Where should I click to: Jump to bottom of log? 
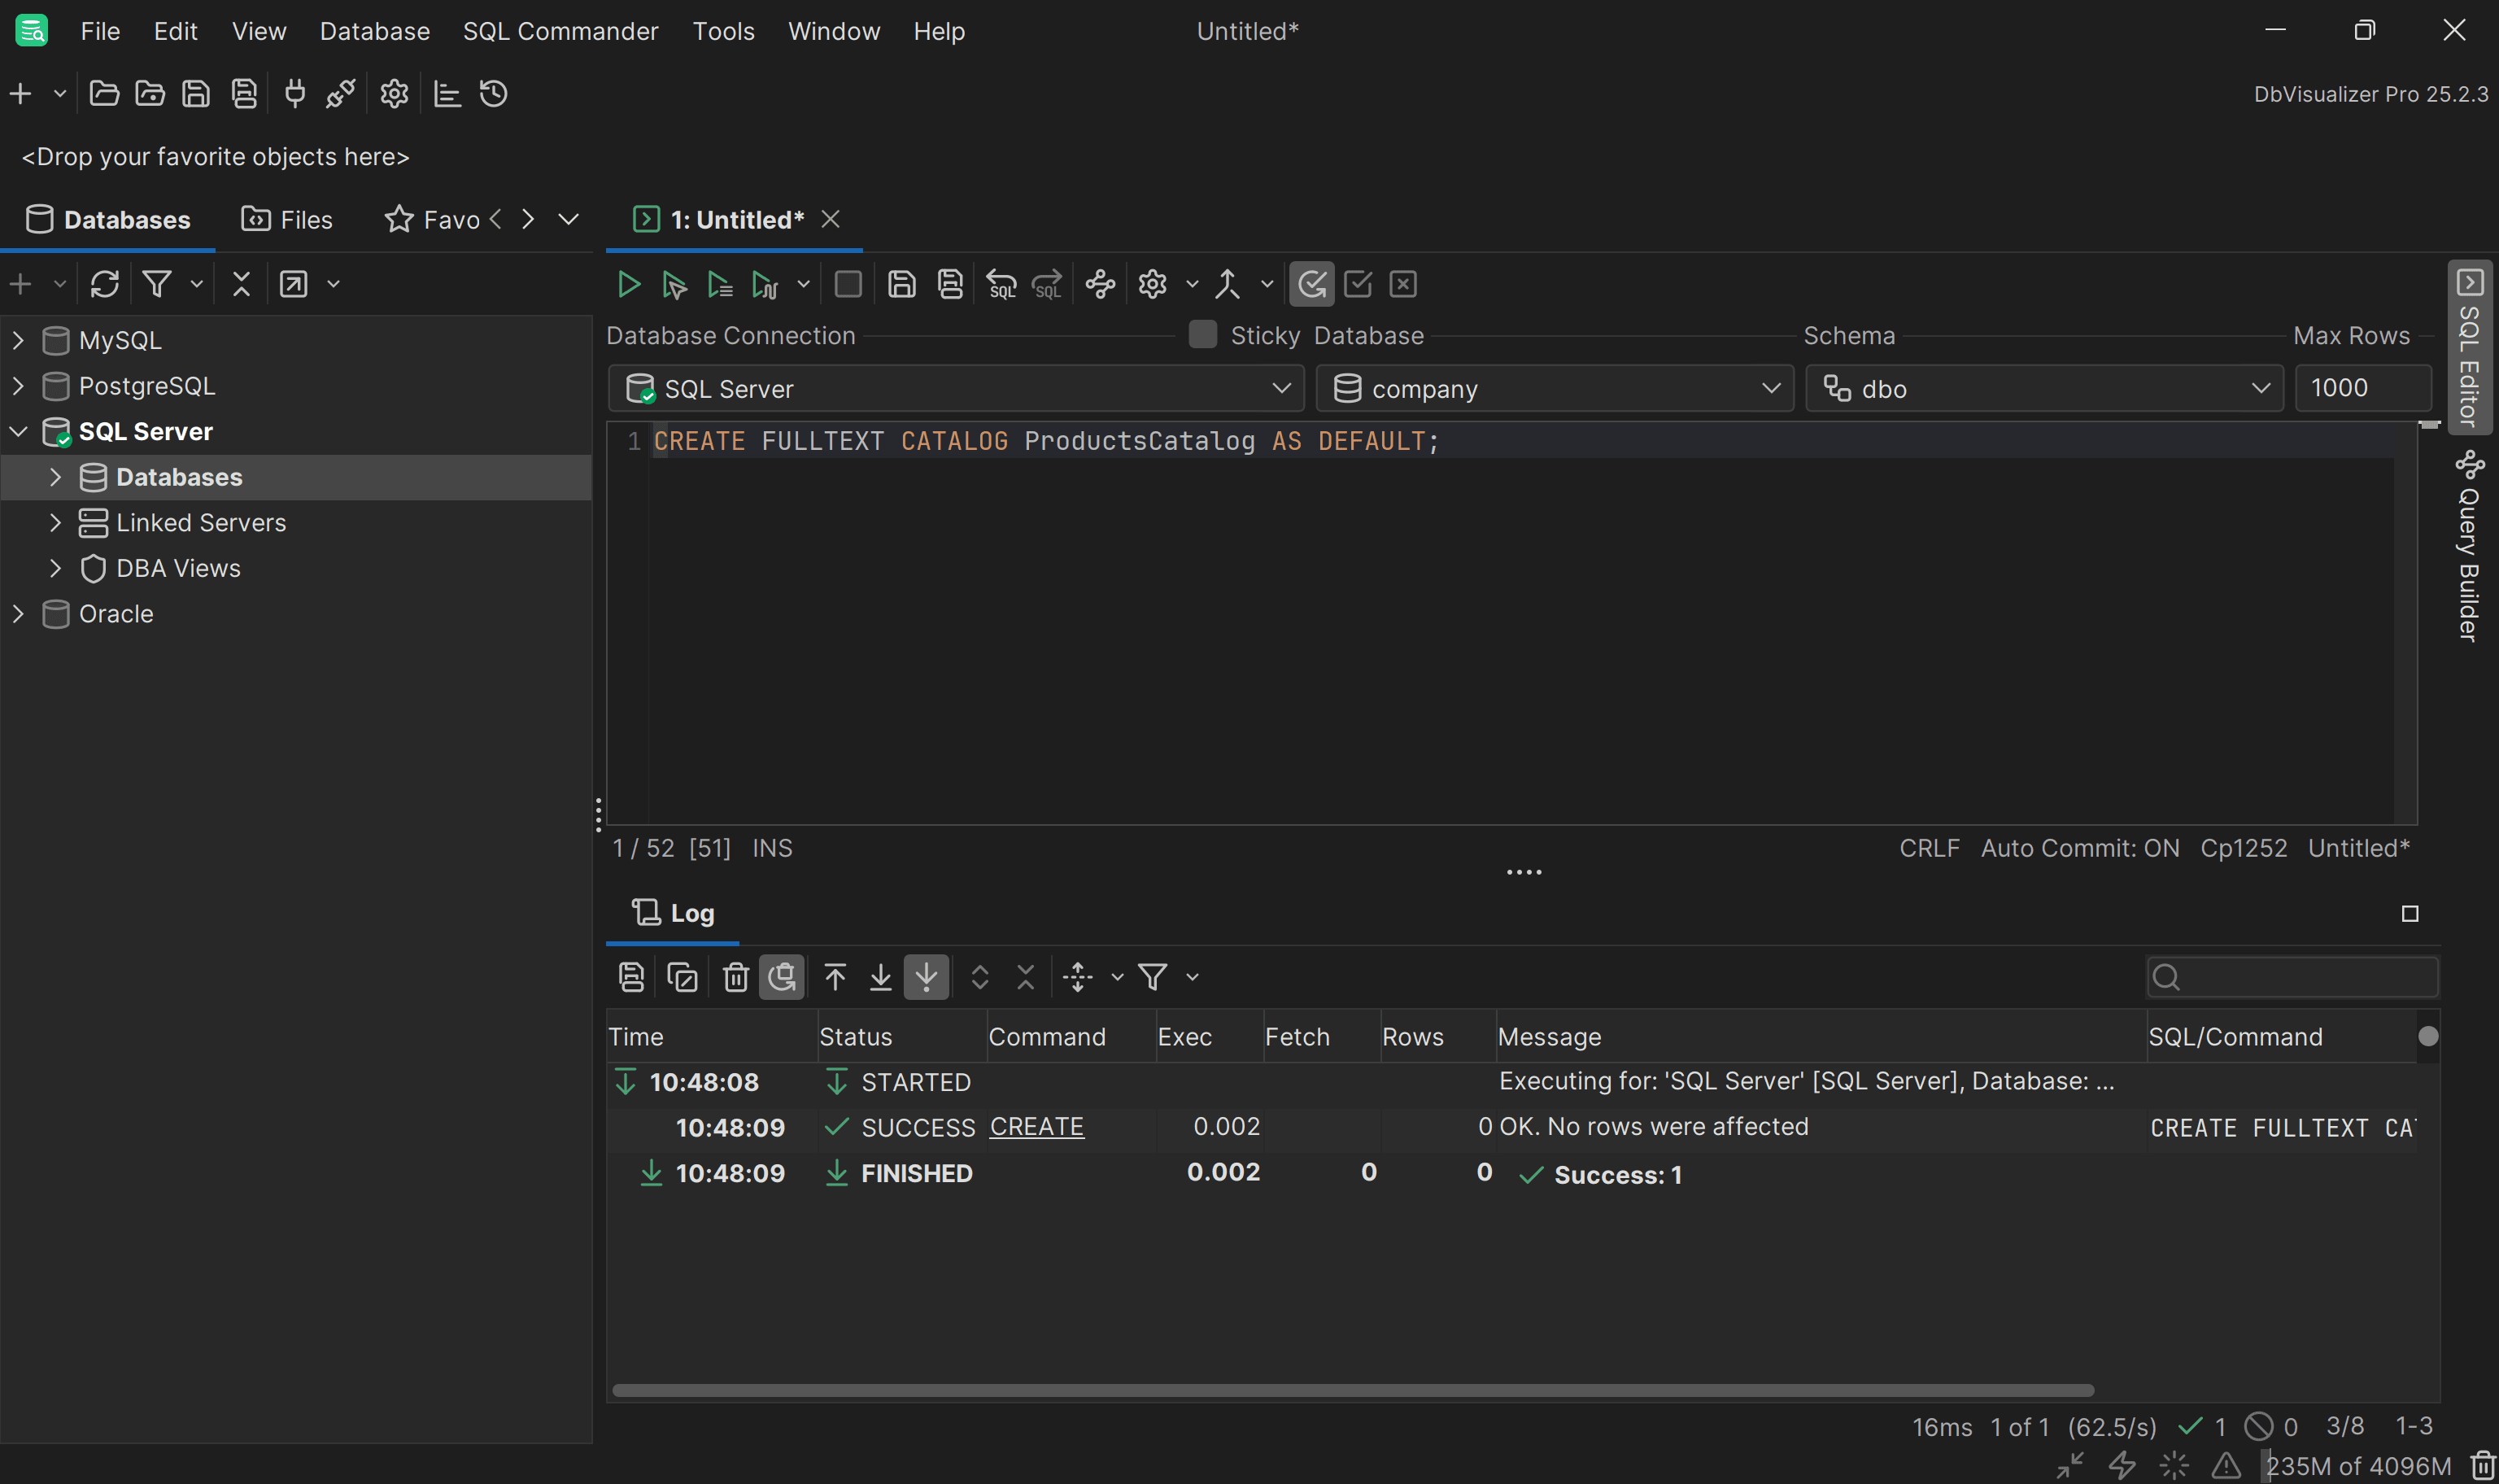click(881, 977)
